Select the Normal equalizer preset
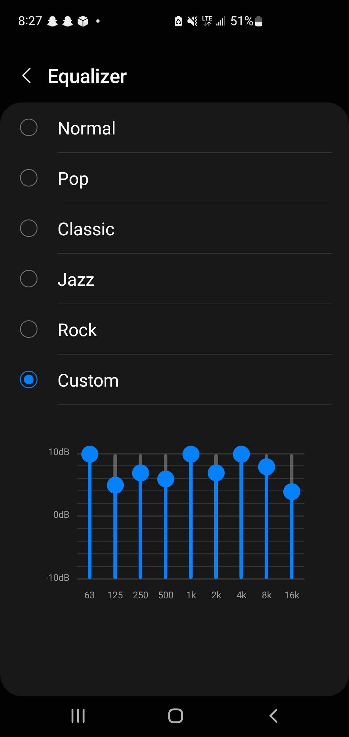This screenshot has width=349, height=737. (x=29, y=128)
